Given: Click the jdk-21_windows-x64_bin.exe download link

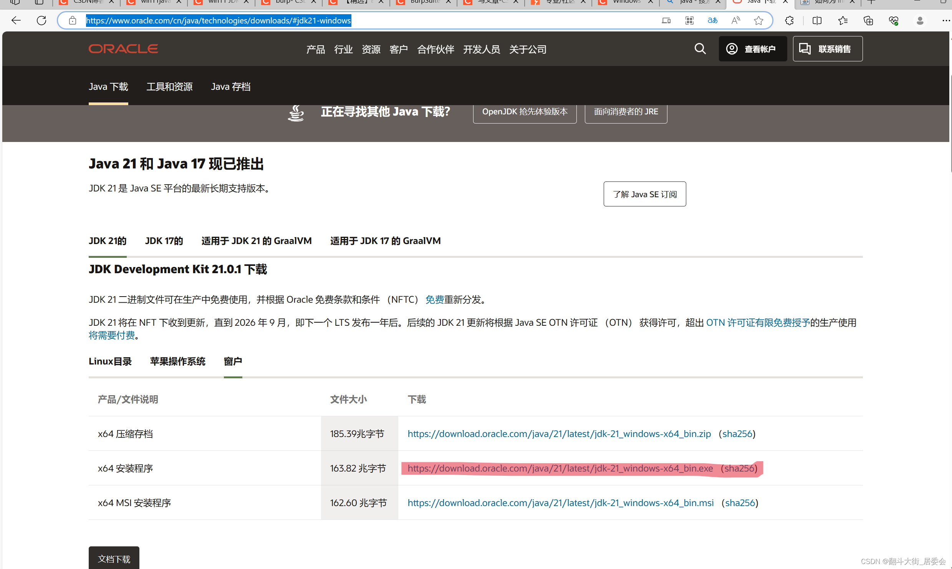Looking at the screenshot, I should click(560, 468).
